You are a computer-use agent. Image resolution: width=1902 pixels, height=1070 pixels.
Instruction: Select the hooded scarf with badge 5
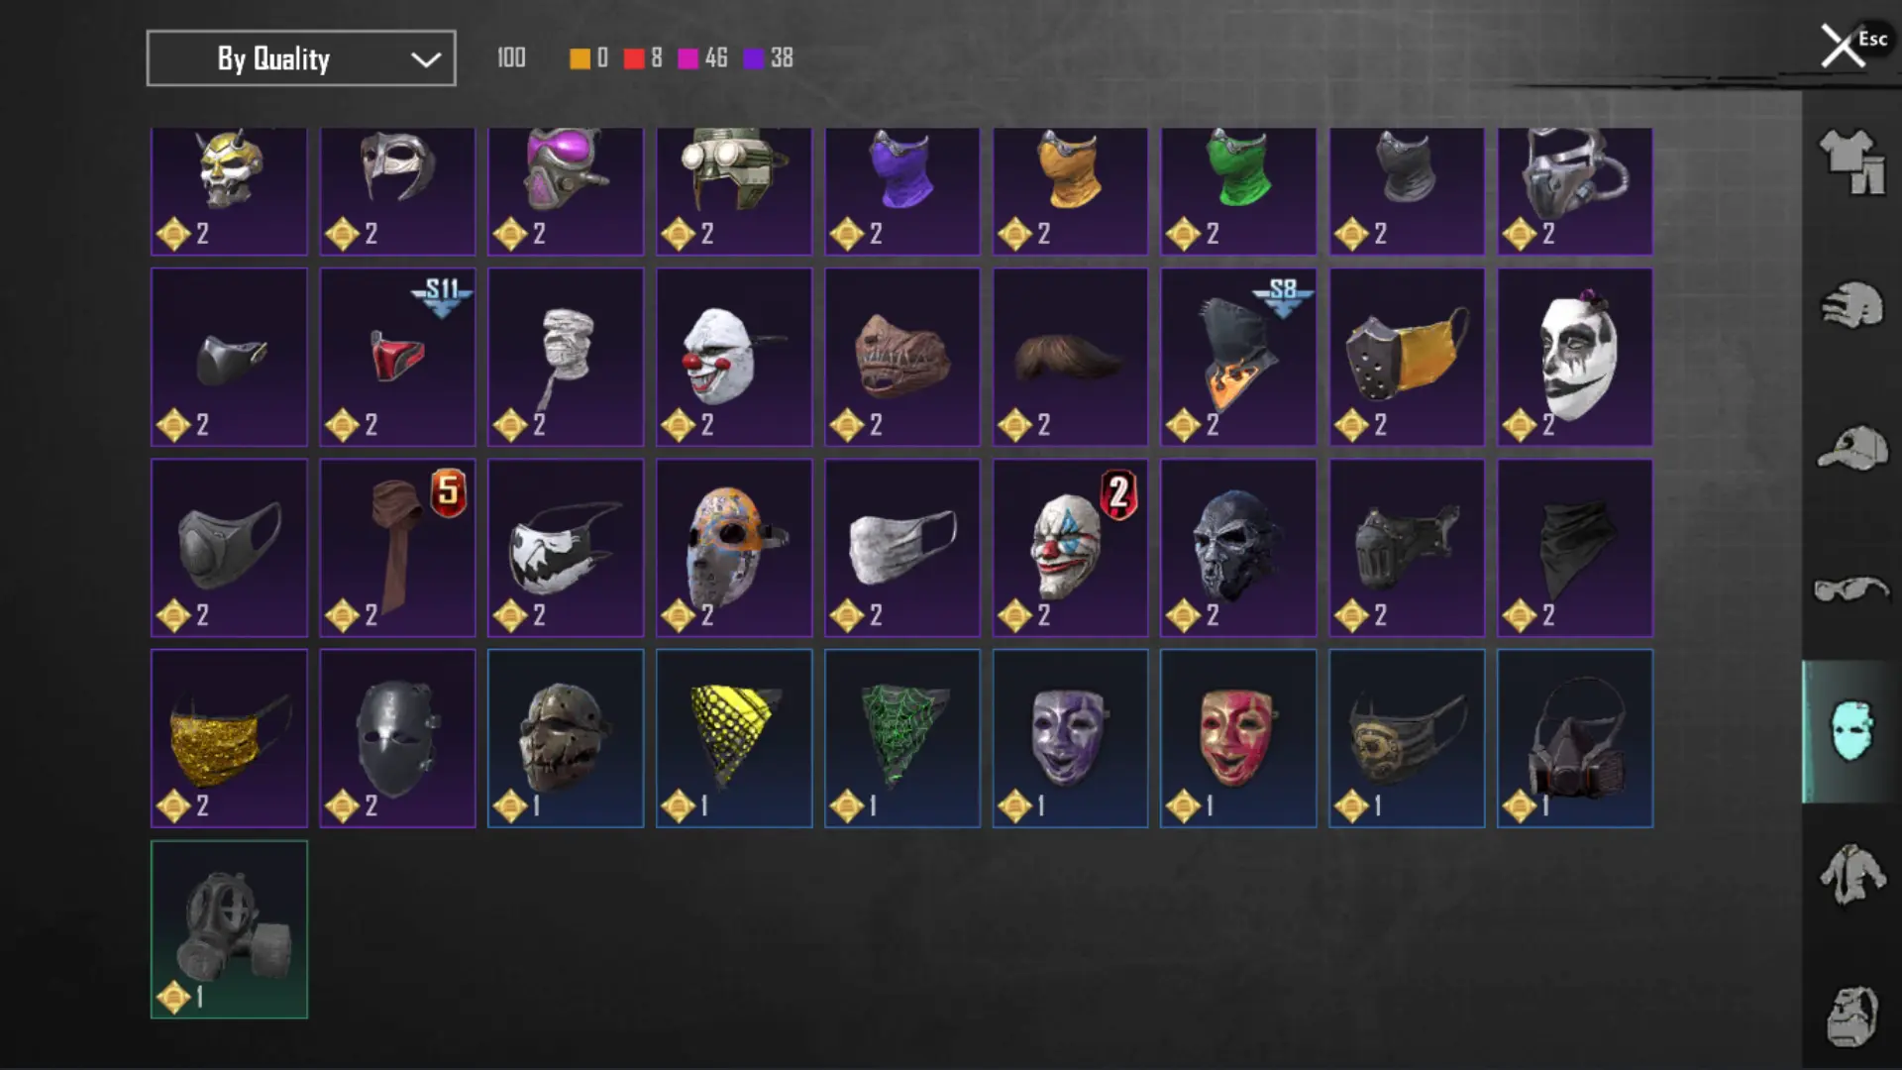click(397, 547)
